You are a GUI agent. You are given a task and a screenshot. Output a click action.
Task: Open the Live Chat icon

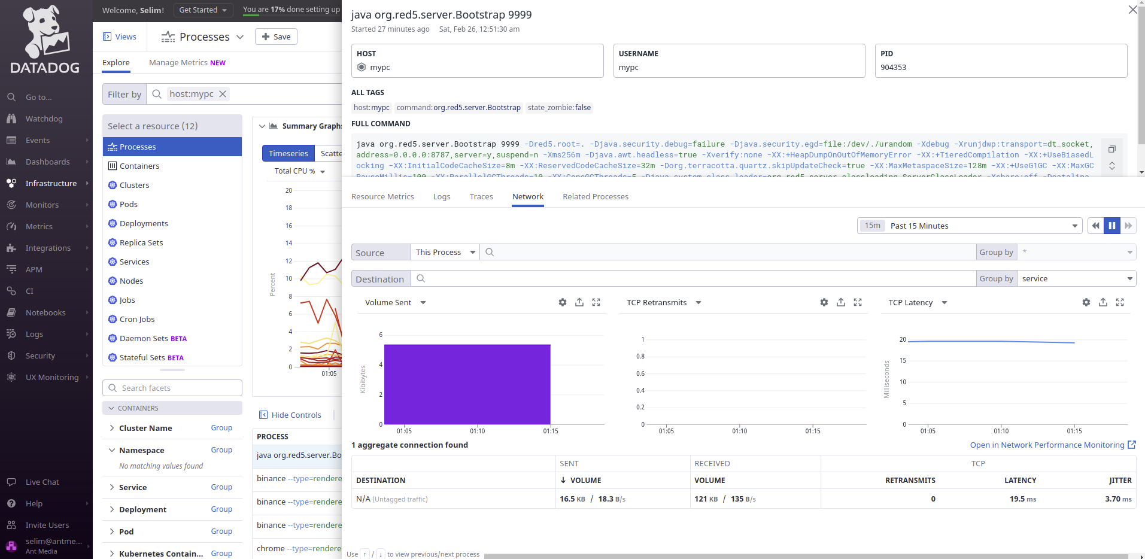(x=11, y=482)
